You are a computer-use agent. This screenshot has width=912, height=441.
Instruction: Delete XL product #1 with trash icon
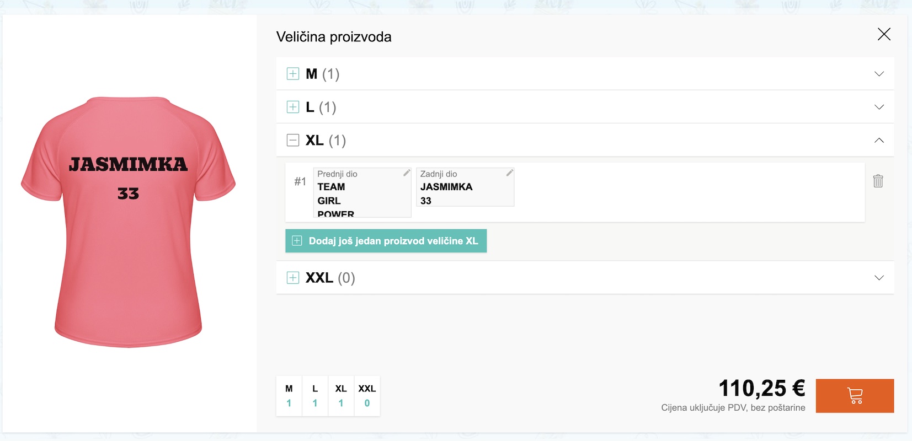coord(878,181)
